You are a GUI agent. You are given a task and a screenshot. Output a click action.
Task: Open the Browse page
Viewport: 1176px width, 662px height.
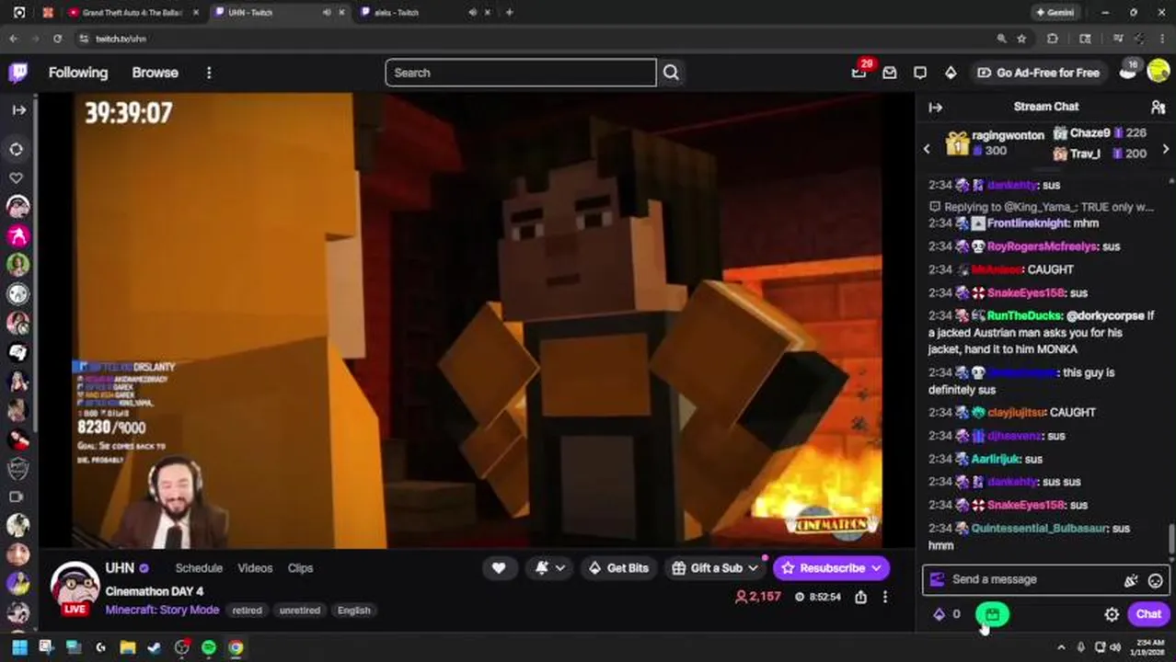(155, 73)
